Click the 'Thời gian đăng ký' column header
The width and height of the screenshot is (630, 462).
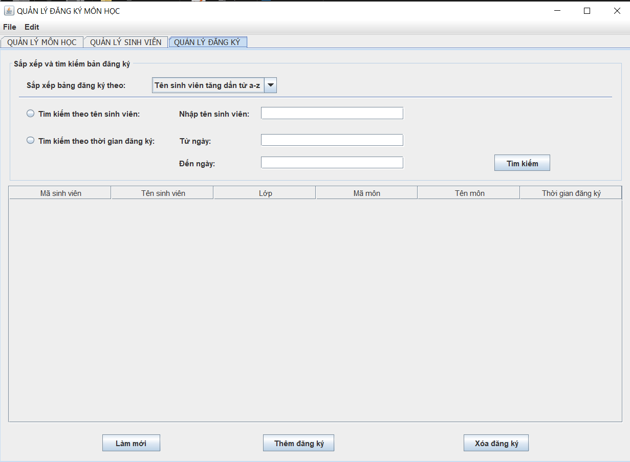coord(571,193)
